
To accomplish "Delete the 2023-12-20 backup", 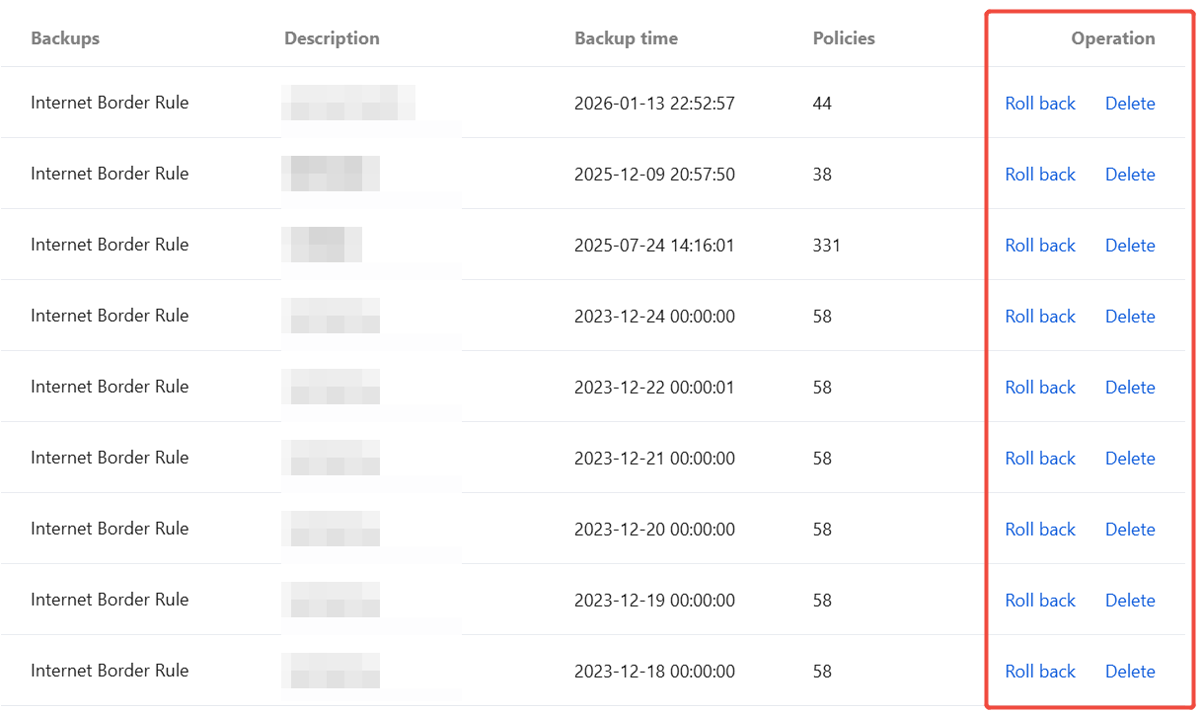I will tap(1130, 530).
